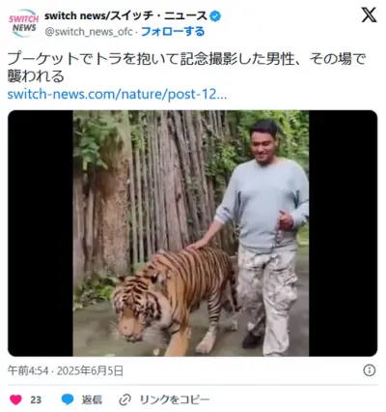This screenshot has width=386, height=412.
Task: Click the blue reply speech bubble icon
Action: click(68, 399)
